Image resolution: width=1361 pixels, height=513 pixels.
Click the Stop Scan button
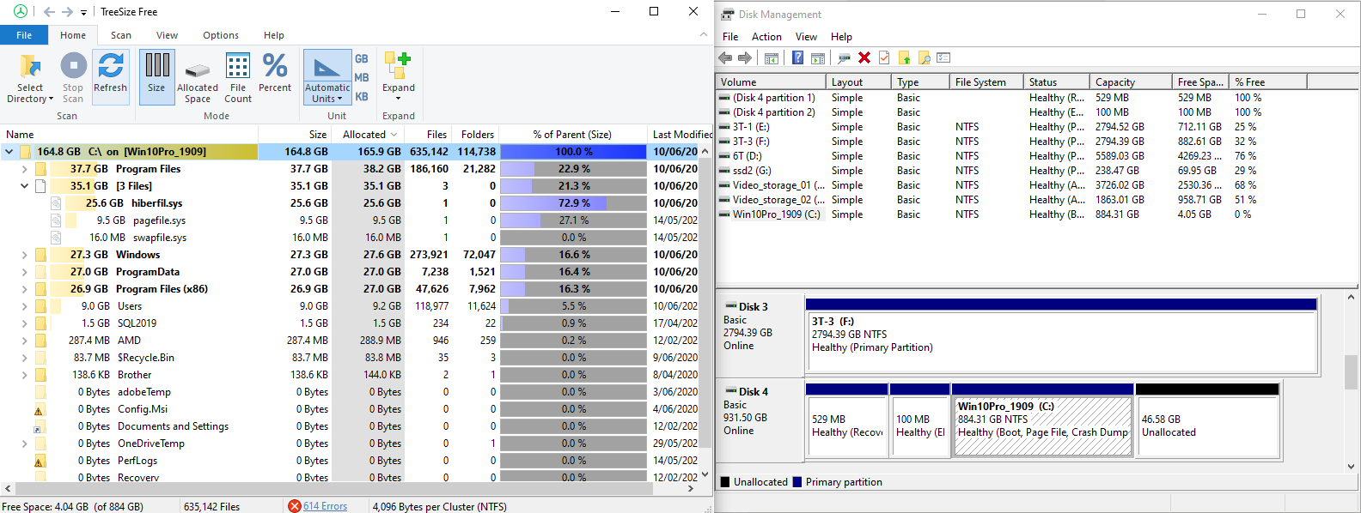(x=73, y=78)
